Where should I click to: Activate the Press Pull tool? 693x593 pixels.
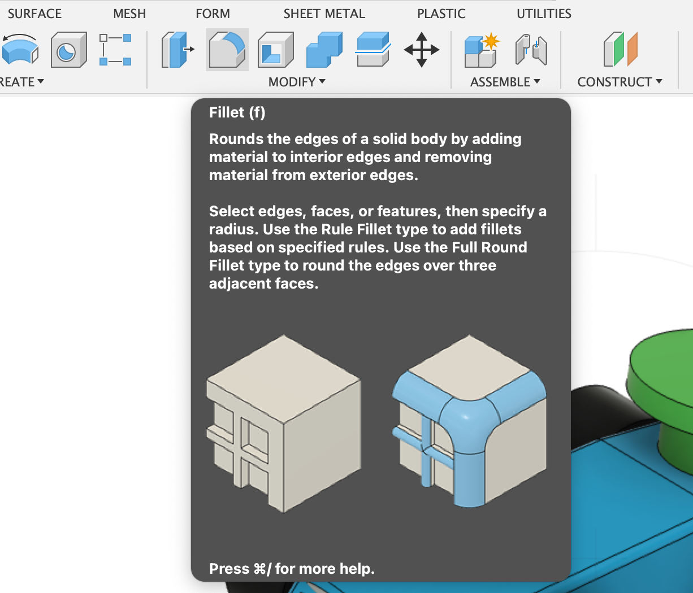177,50
